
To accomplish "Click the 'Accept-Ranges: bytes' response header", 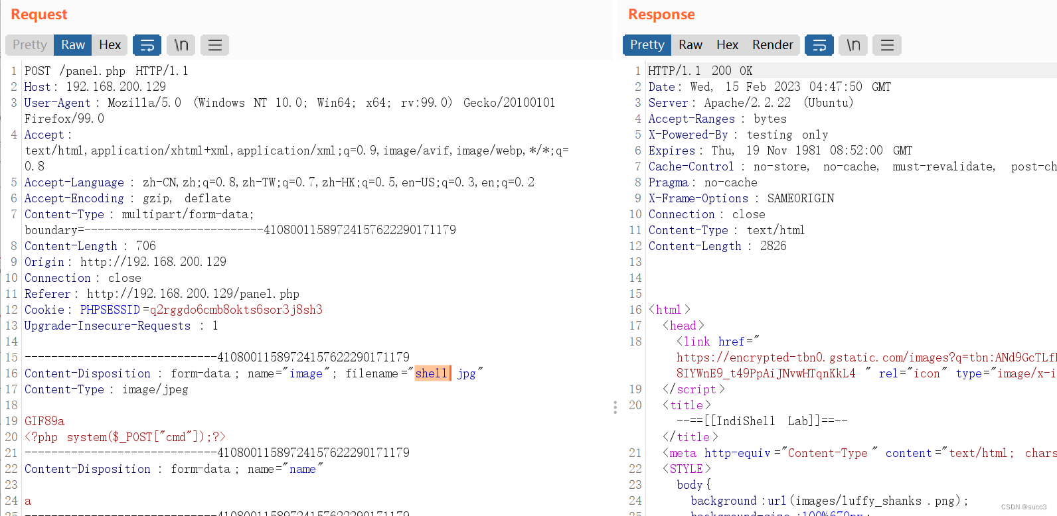I will point(718,119).
